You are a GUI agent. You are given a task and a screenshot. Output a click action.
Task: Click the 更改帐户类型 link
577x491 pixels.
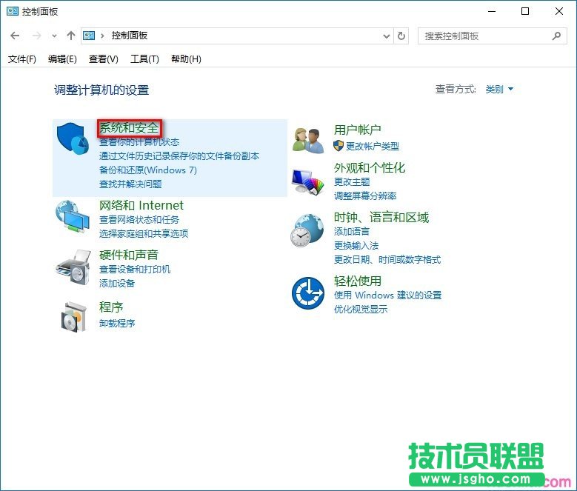[373, 147]
